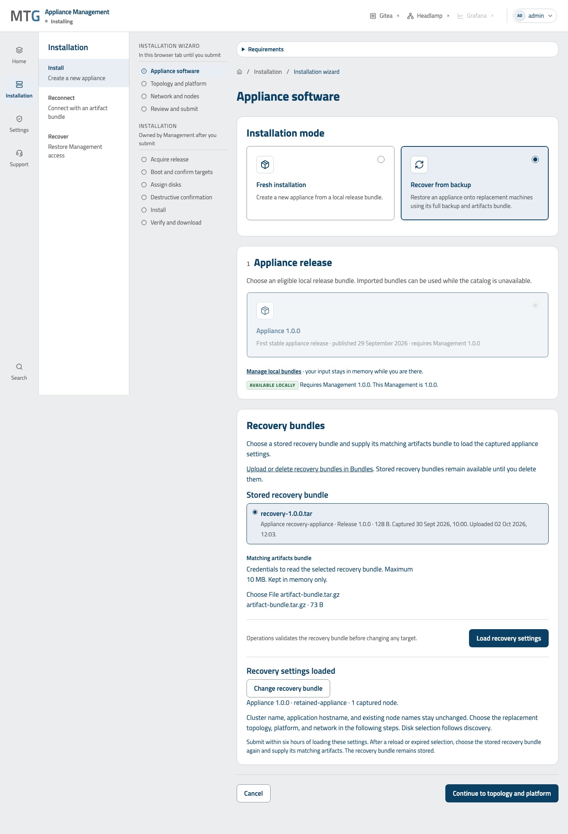Click Installation breadcrumb link
Screen dimensions: 568x834
click(268, 72)
